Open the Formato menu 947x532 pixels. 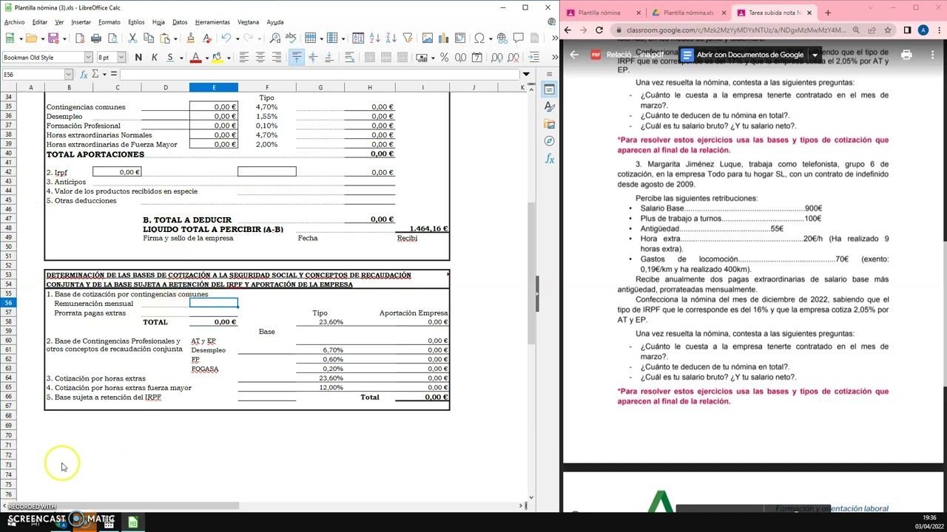click(109, 22)
